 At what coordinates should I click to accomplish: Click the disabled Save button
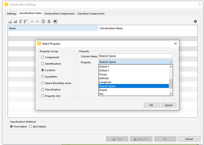tap(117, 139)
